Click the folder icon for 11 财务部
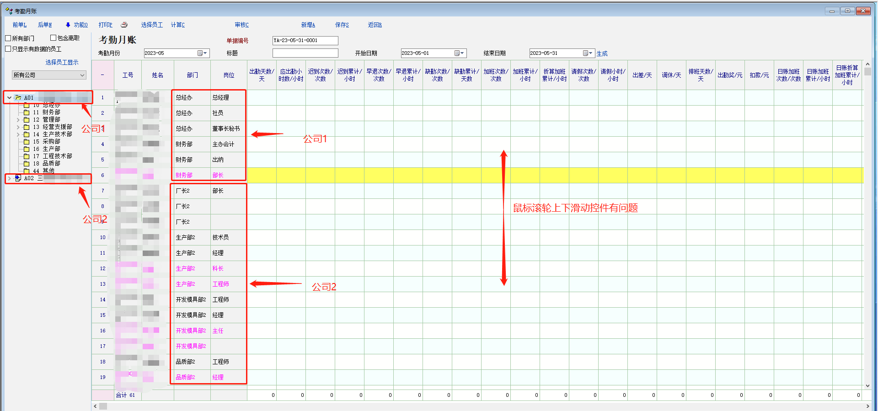The image size is (878, 411). point(27,112)
